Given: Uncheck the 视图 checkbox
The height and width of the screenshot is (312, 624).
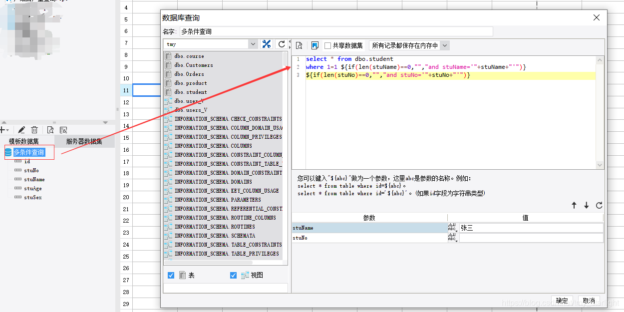Looking at the screenshot, I should 233,275.
